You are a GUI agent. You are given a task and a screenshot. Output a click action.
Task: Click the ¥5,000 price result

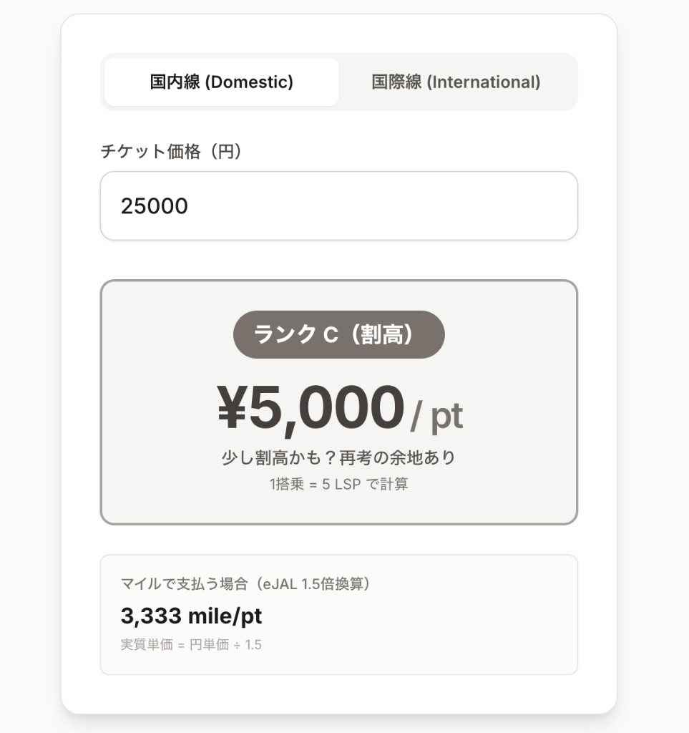pyautogui.click(x=311, y=408)
